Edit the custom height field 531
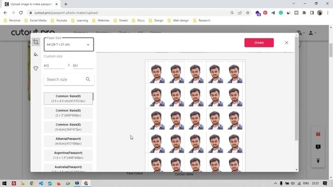Image resolution: width=333 pixels, height=187 pixels. click(83, 66)
